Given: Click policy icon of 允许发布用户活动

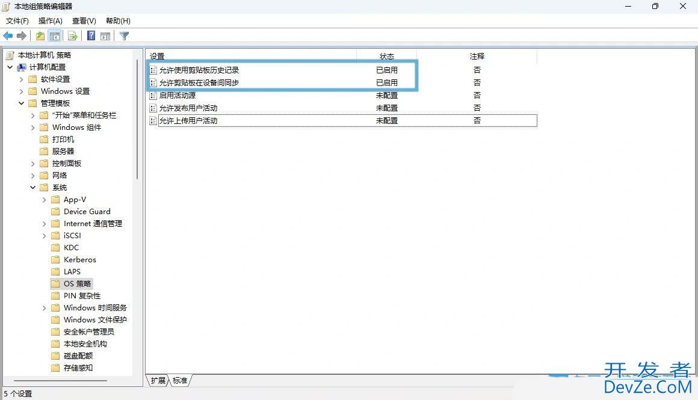Looking at the screenshot, I should tap(153, 108).
